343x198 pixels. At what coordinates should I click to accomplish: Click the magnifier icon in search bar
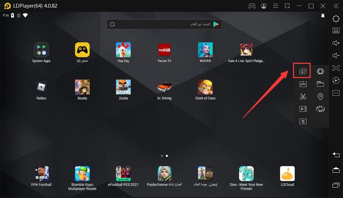(x=113, y=24)
